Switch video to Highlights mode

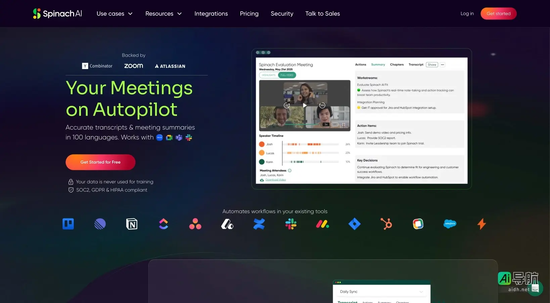pyautogui.click(x=269, y=75)
